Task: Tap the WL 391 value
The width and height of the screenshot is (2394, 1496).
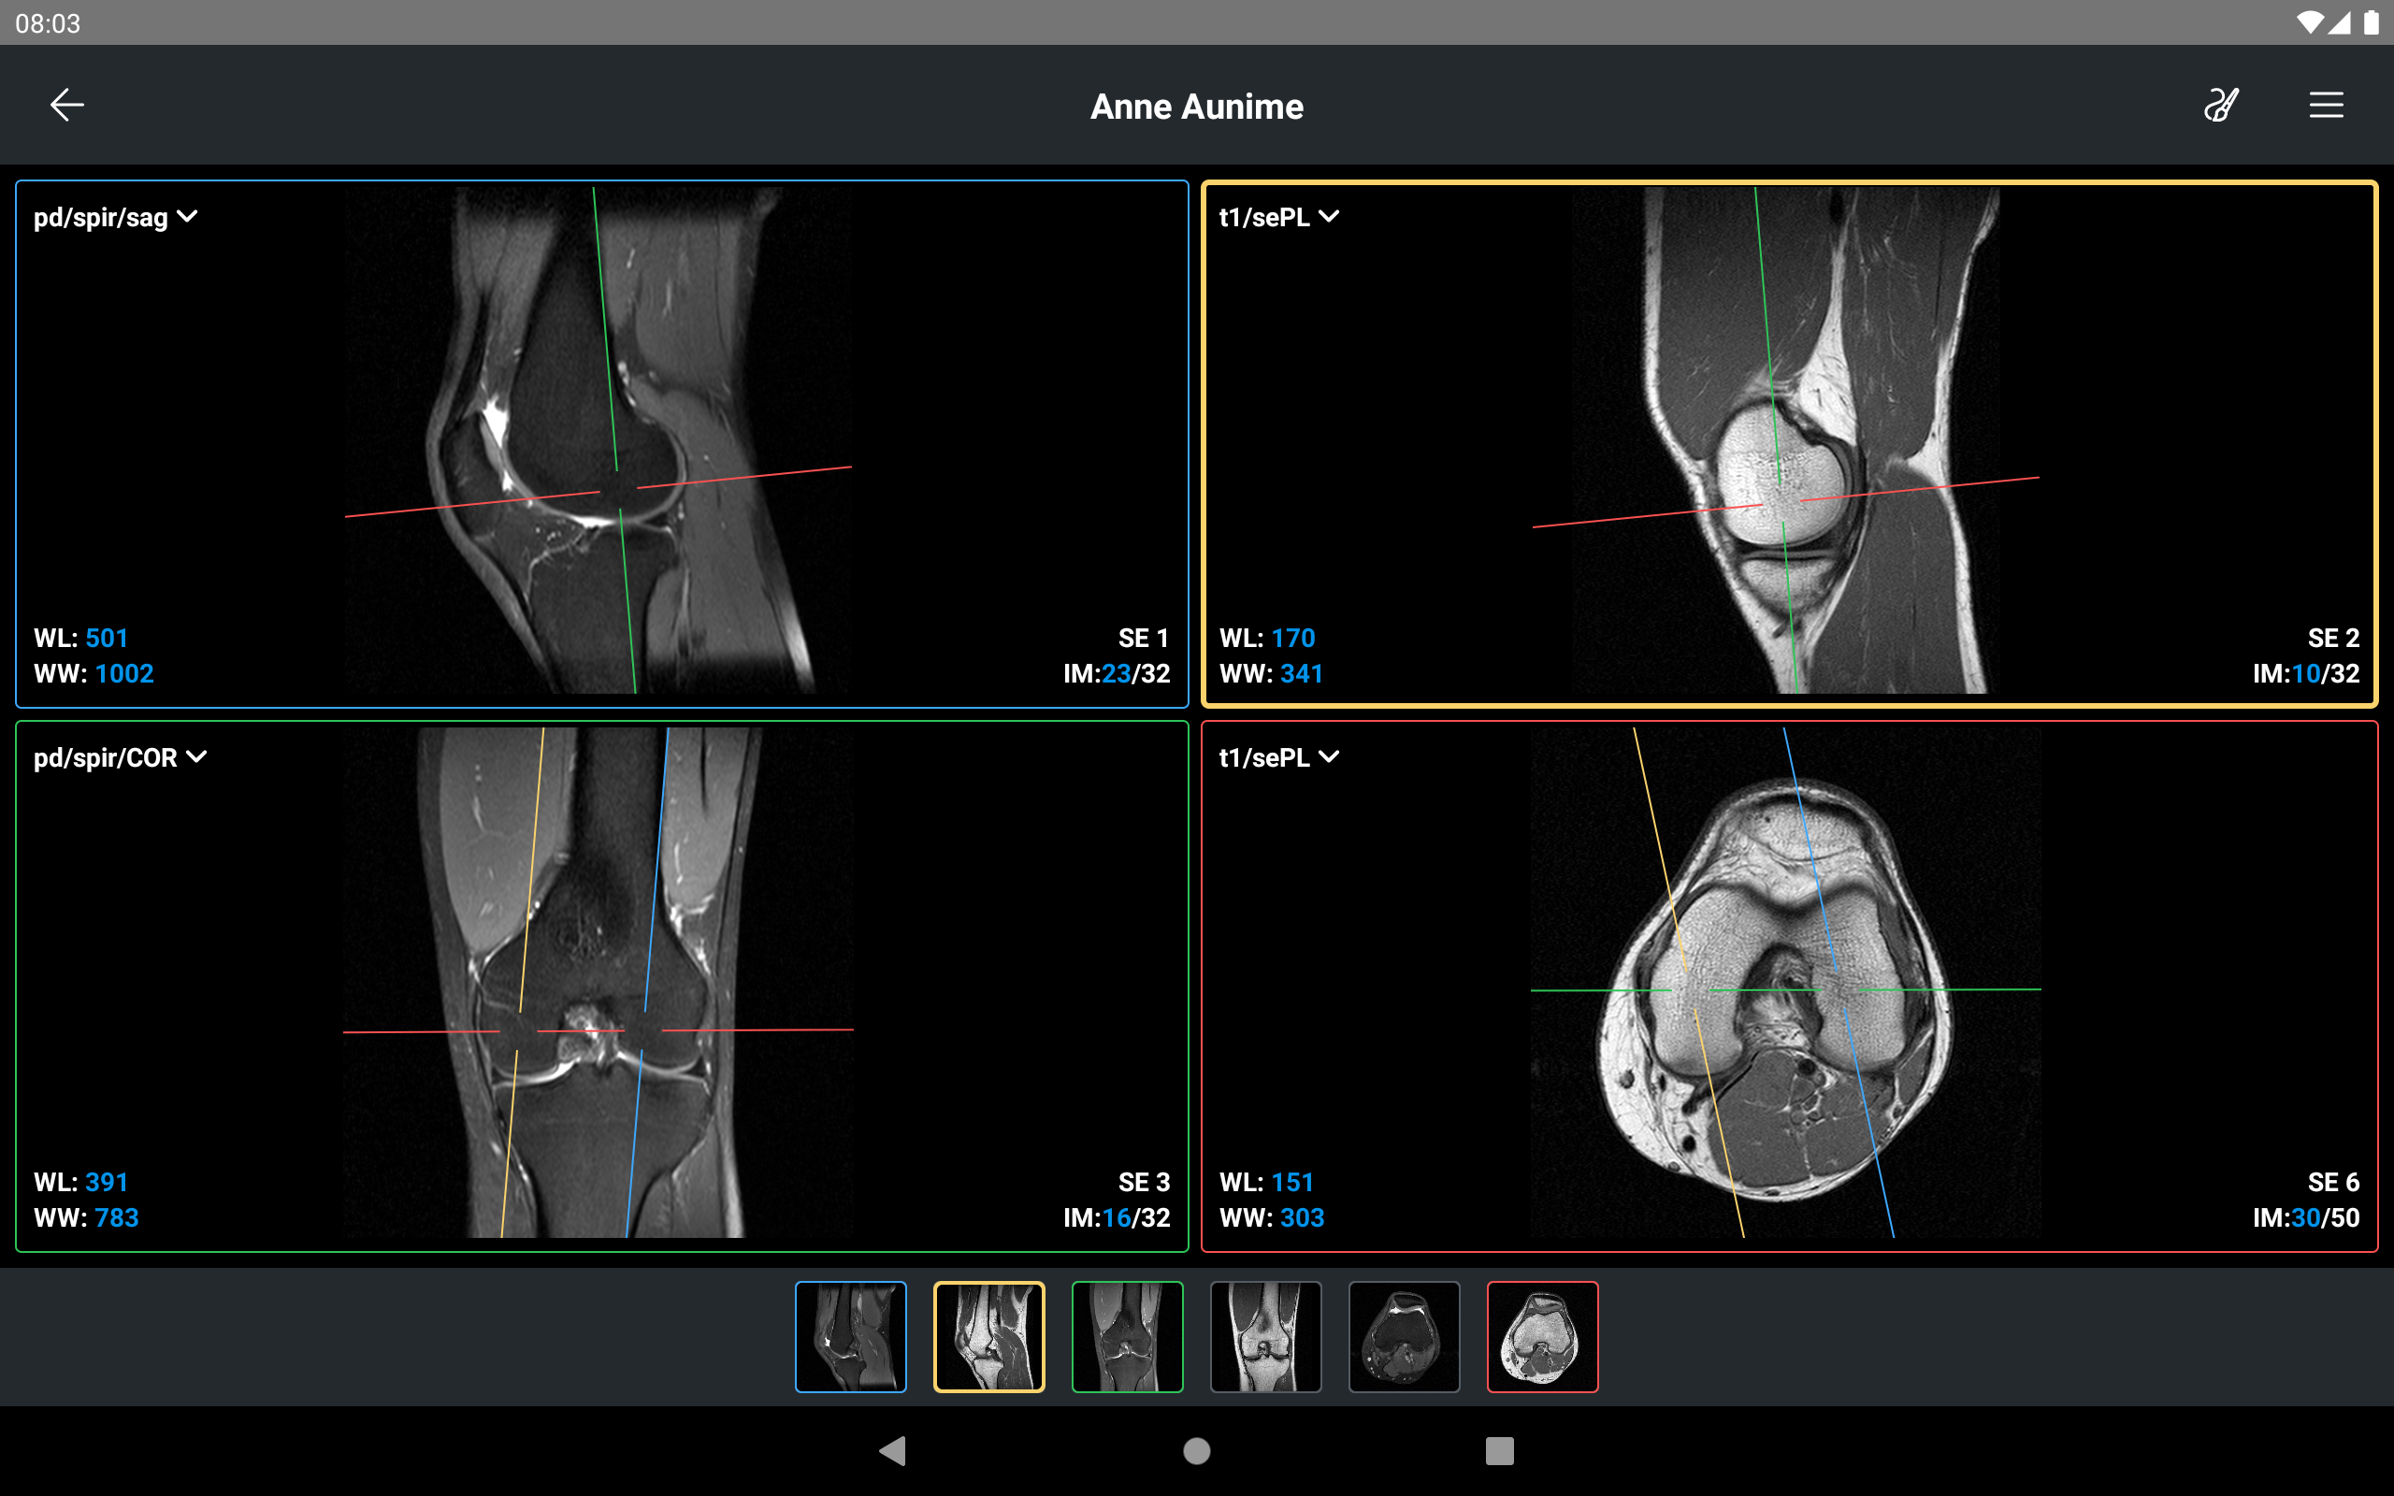Action: [107, 1183]
